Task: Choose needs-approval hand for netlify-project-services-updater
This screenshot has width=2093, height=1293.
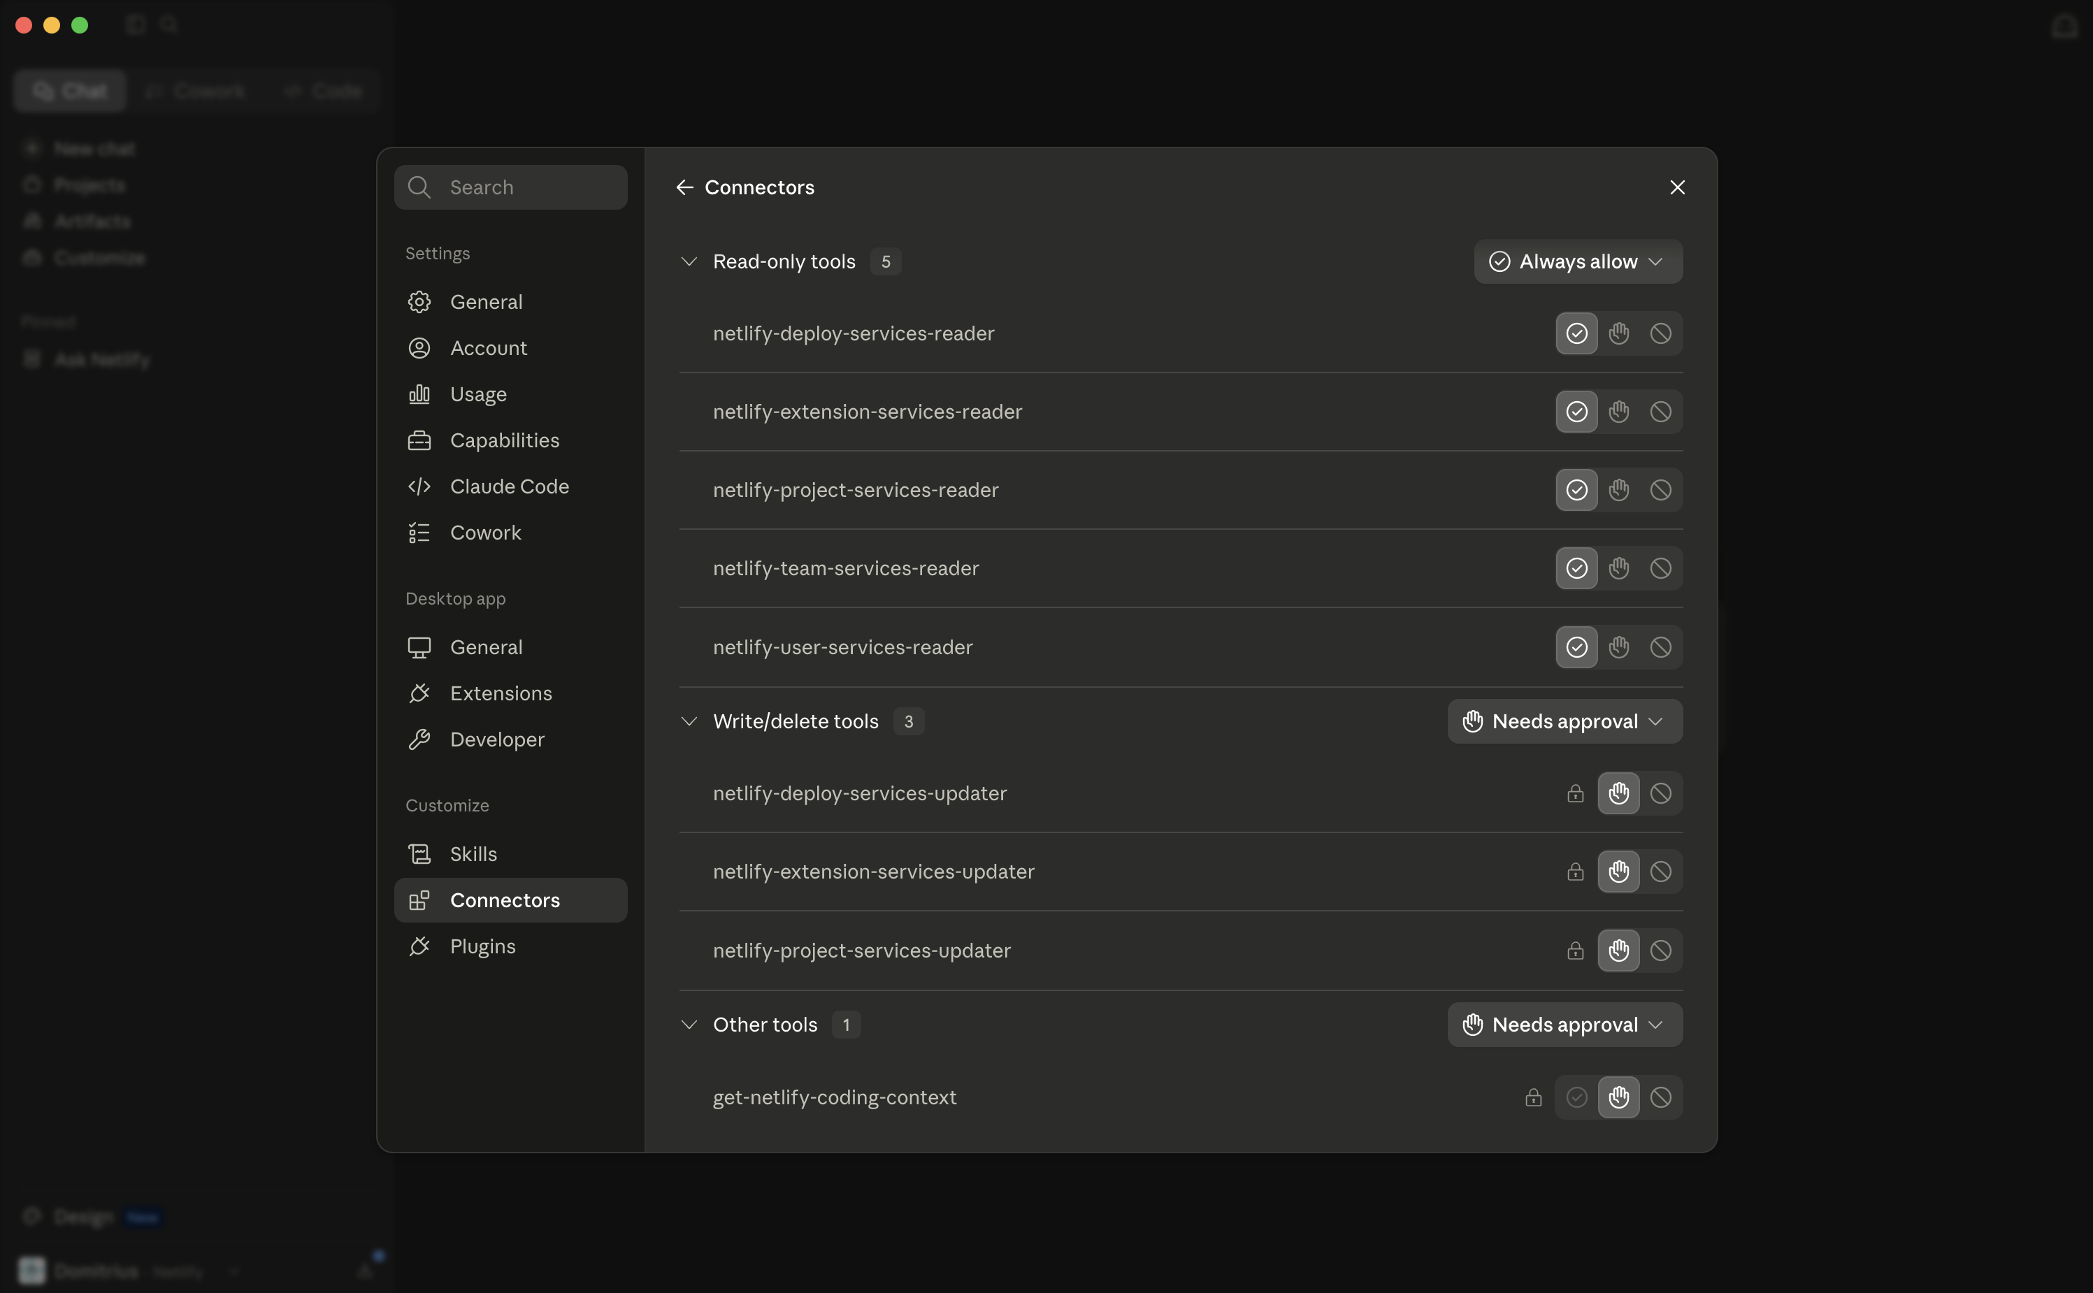Action: point(1618,950)
